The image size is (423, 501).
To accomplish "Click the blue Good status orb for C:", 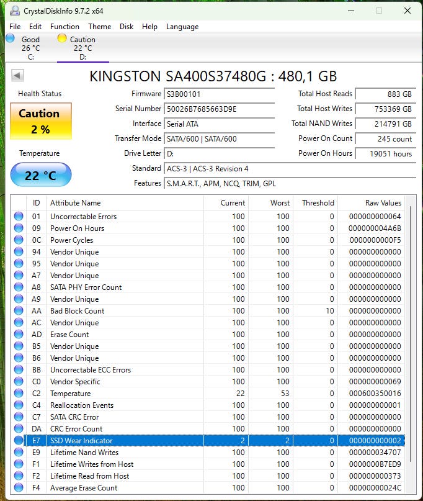I will click(x=10, y=38).
